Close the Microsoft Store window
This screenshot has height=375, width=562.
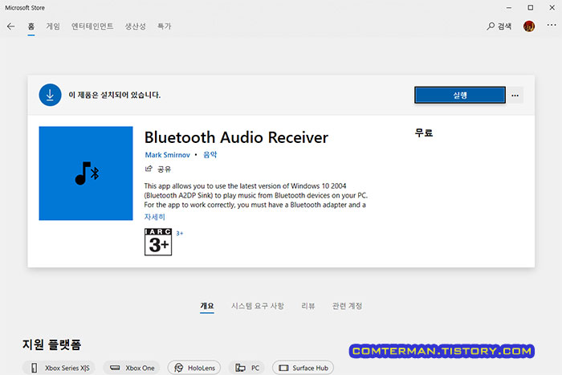pyautogui.click(x=552, y=7)
